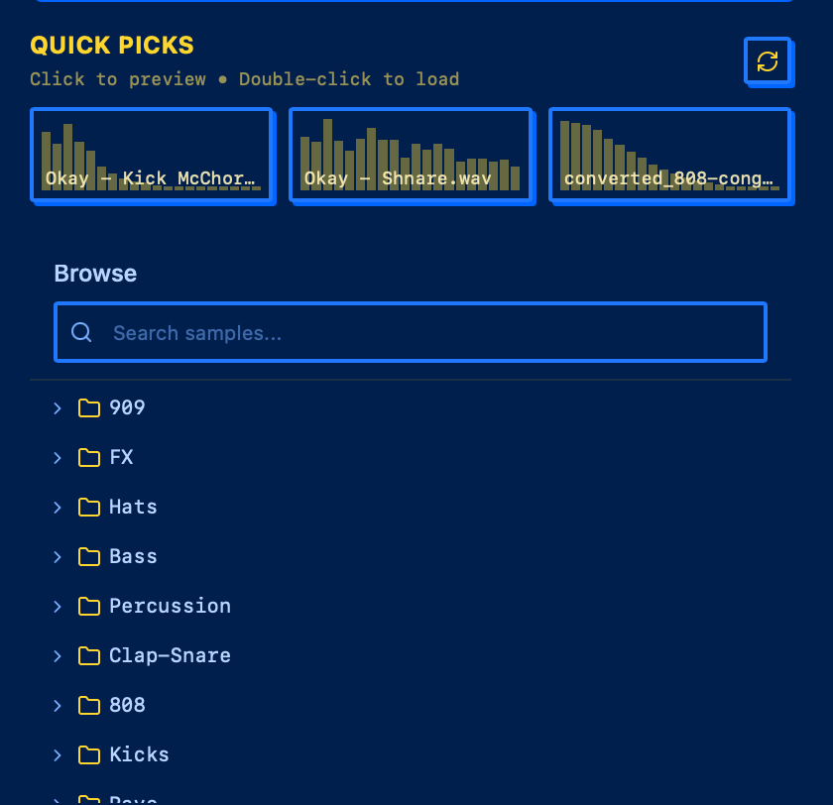833x805 pixels.
Task: Click the FX folder icon
Action: [x=89, y=458]
